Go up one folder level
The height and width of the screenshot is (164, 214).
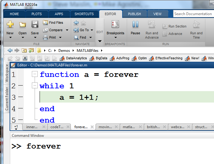pos(24,50)
